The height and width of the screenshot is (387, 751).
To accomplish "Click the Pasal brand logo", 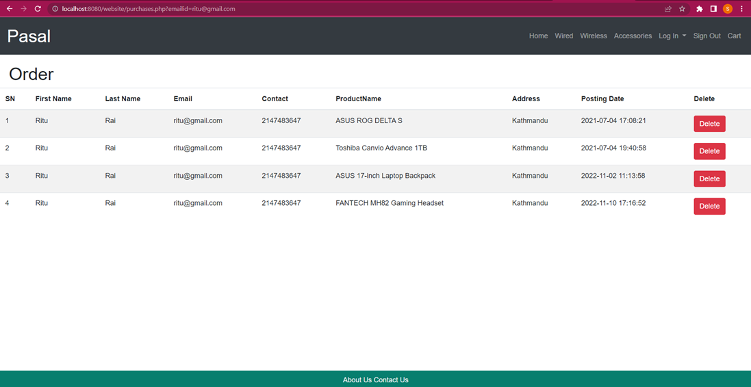I will coord(29,36).
